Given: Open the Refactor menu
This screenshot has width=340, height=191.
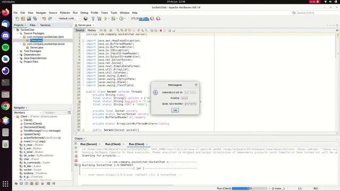Looking at the screenshot, I should [x=65, y=13].
